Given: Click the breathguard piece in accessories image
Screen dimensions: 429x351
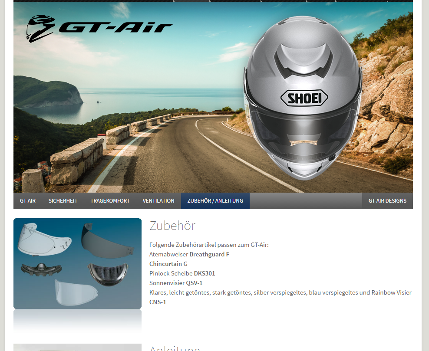Looking at the screenshot, I should (41, 269).
